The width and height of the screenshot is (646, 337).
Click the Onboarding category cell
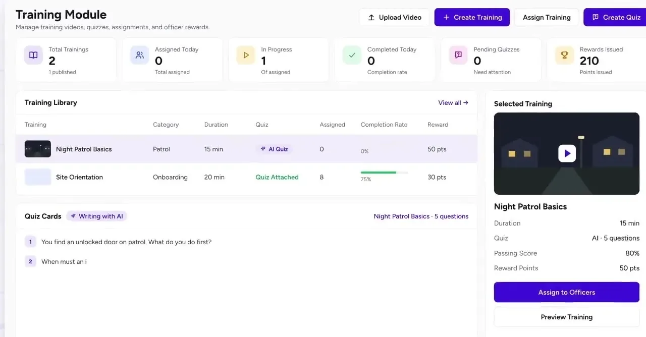tap(170, 177)
